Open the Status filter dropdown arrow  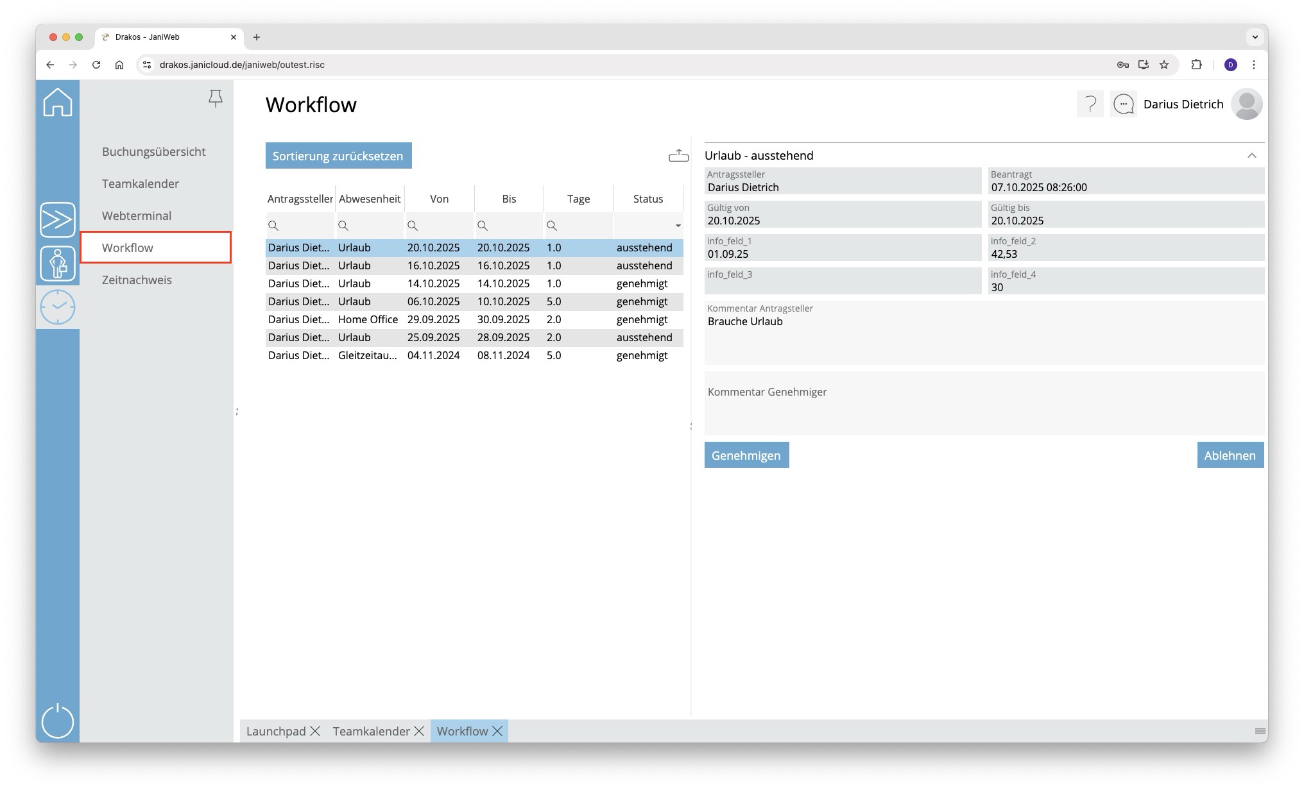point(678,226)
